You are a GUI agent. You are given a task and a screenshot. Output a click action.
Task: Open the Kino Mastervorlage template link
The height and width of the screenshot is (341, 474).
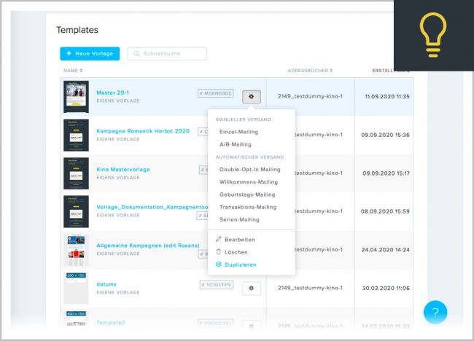tap(123, 169)
